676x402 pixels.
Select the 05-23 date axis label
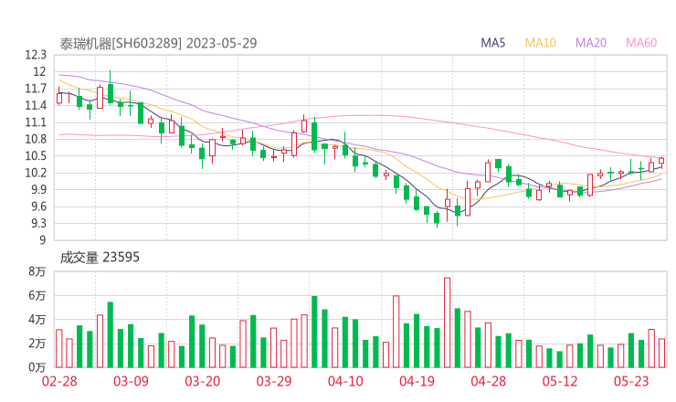(x=631, y=381)
